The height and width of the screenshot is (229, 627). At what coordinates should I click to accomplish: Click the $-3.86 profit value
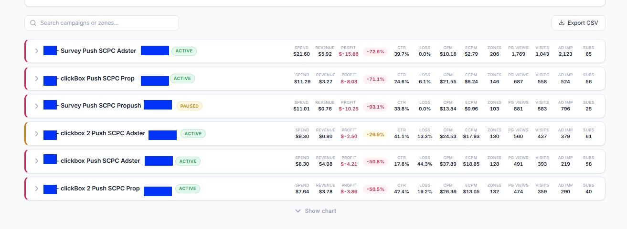point(349,192)
